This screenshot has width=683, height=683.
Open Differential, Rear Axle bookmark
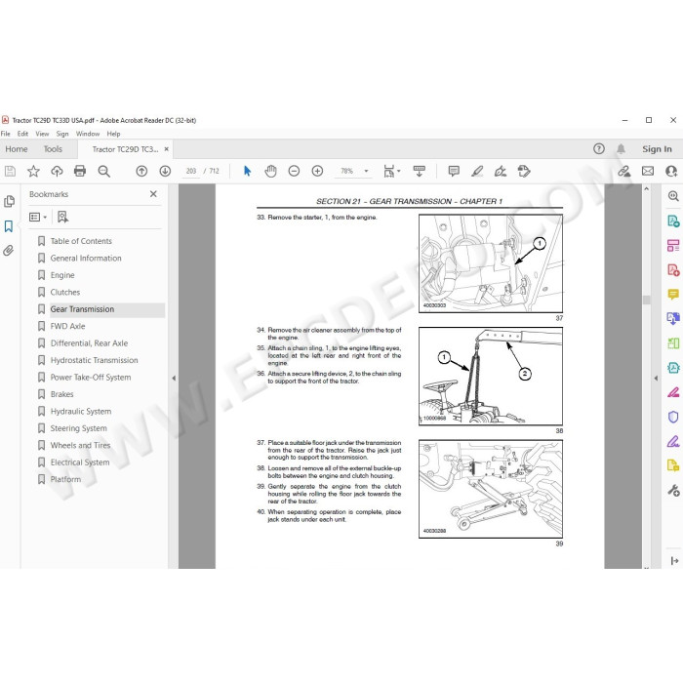89,343
